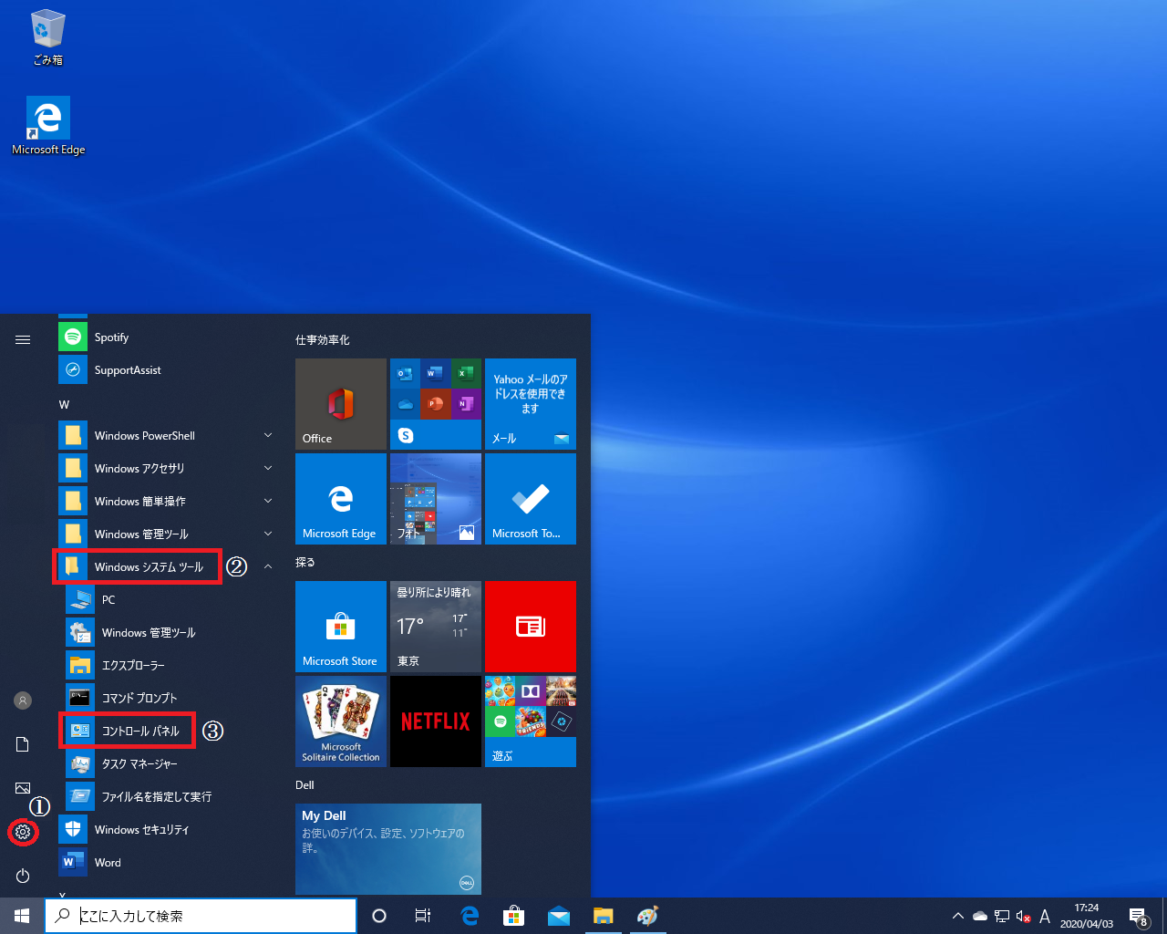1167x934 pixels.
Task: Open clock and date 17:24
Action: [x=1087, y=916]
